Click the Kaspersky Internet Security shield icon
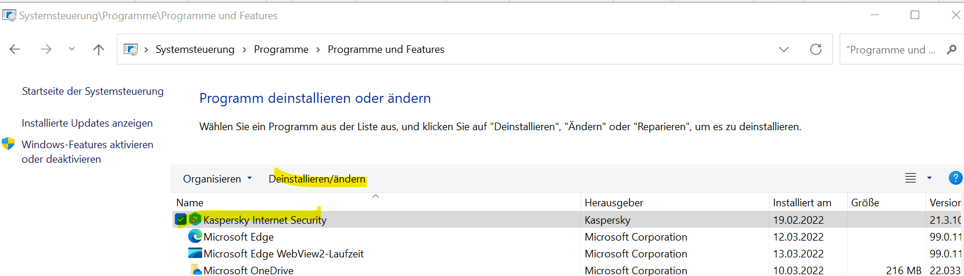Viewport: 964px width, 276px height. click(195, 220)
